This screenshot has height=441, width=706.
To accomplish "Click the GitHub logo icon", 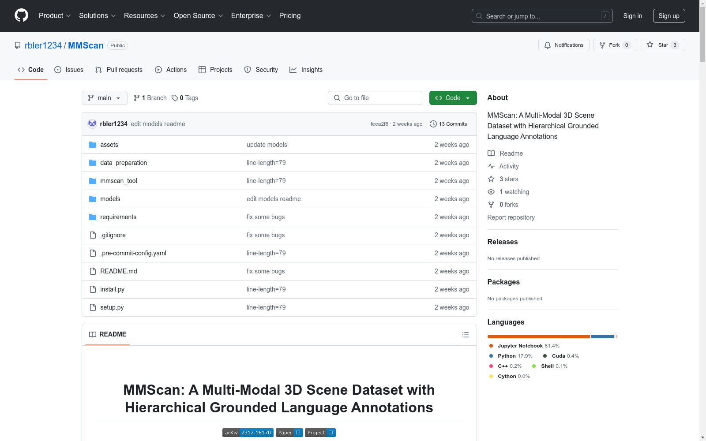I will [x=21, y=15].
